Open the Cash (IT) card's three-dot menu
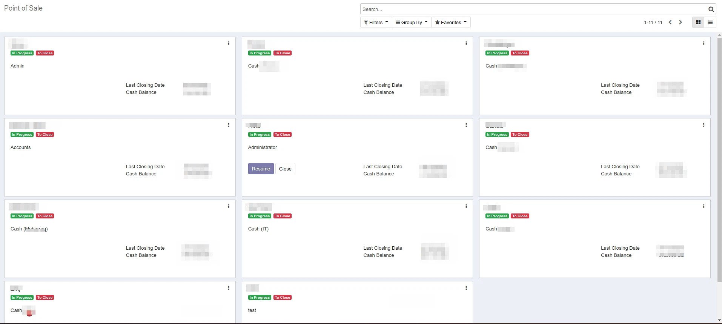The width and height of the screenshot is (722, 324). coord(466,206)
